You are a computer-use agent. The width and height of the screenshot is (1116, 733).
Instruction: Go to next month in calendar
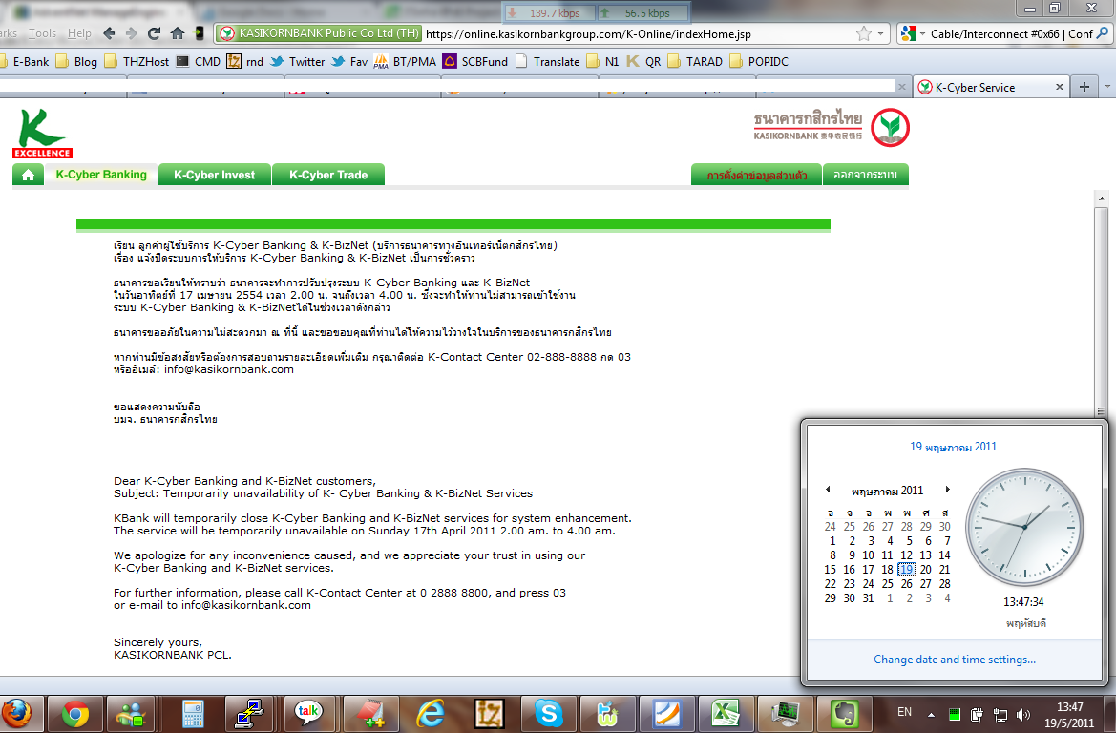pos(947,490)
